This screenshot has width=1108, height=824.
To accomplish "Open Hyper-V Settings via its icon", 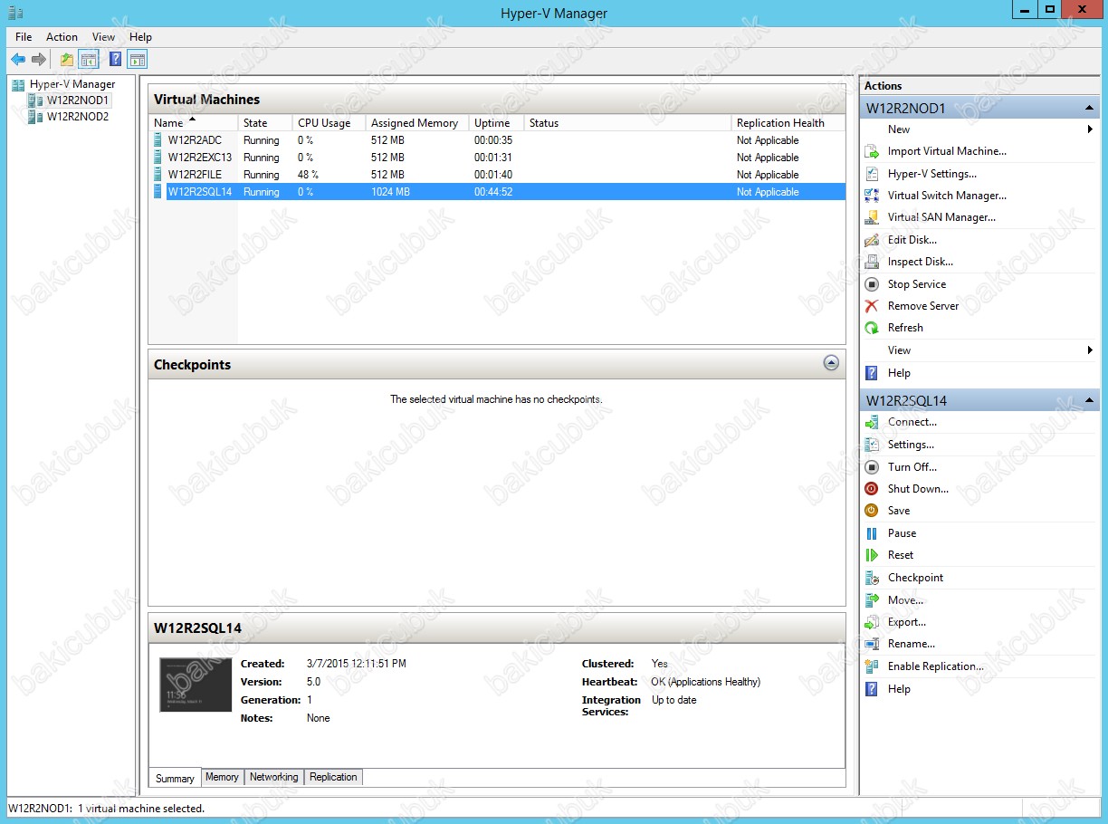I will point(872,174).
